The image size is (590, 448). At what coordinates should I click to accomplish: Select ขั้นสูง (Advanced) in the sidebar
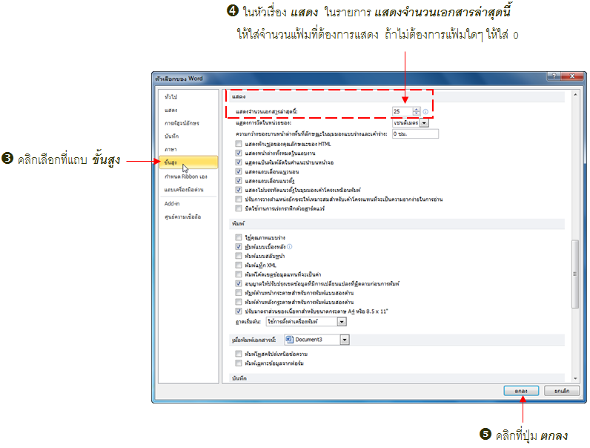tap(176, 161)
